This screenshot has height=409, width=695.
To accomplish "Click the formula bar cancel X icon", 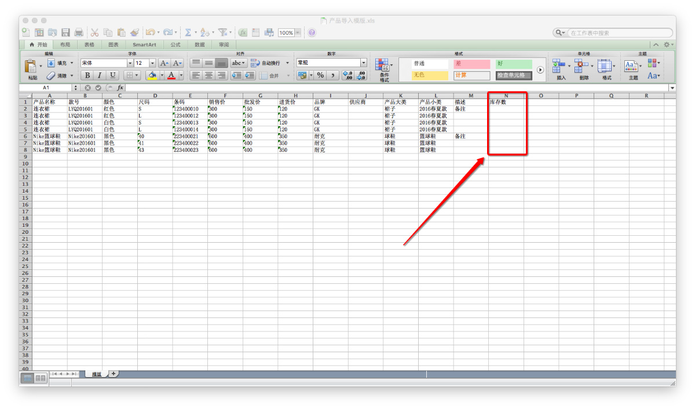I will [88, 87].
